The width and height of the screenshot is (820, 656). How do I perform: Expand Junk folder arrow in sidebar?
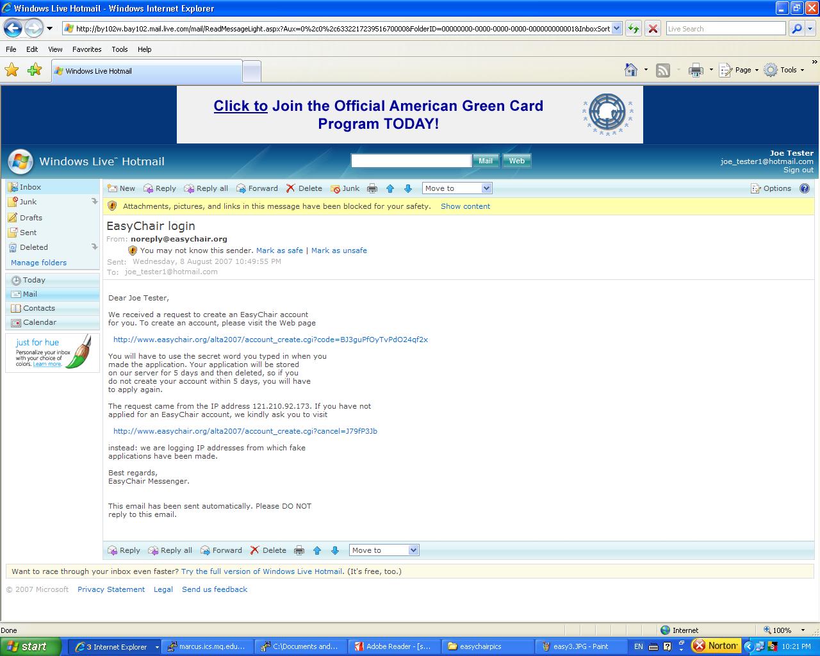click(x=94, y=201)
